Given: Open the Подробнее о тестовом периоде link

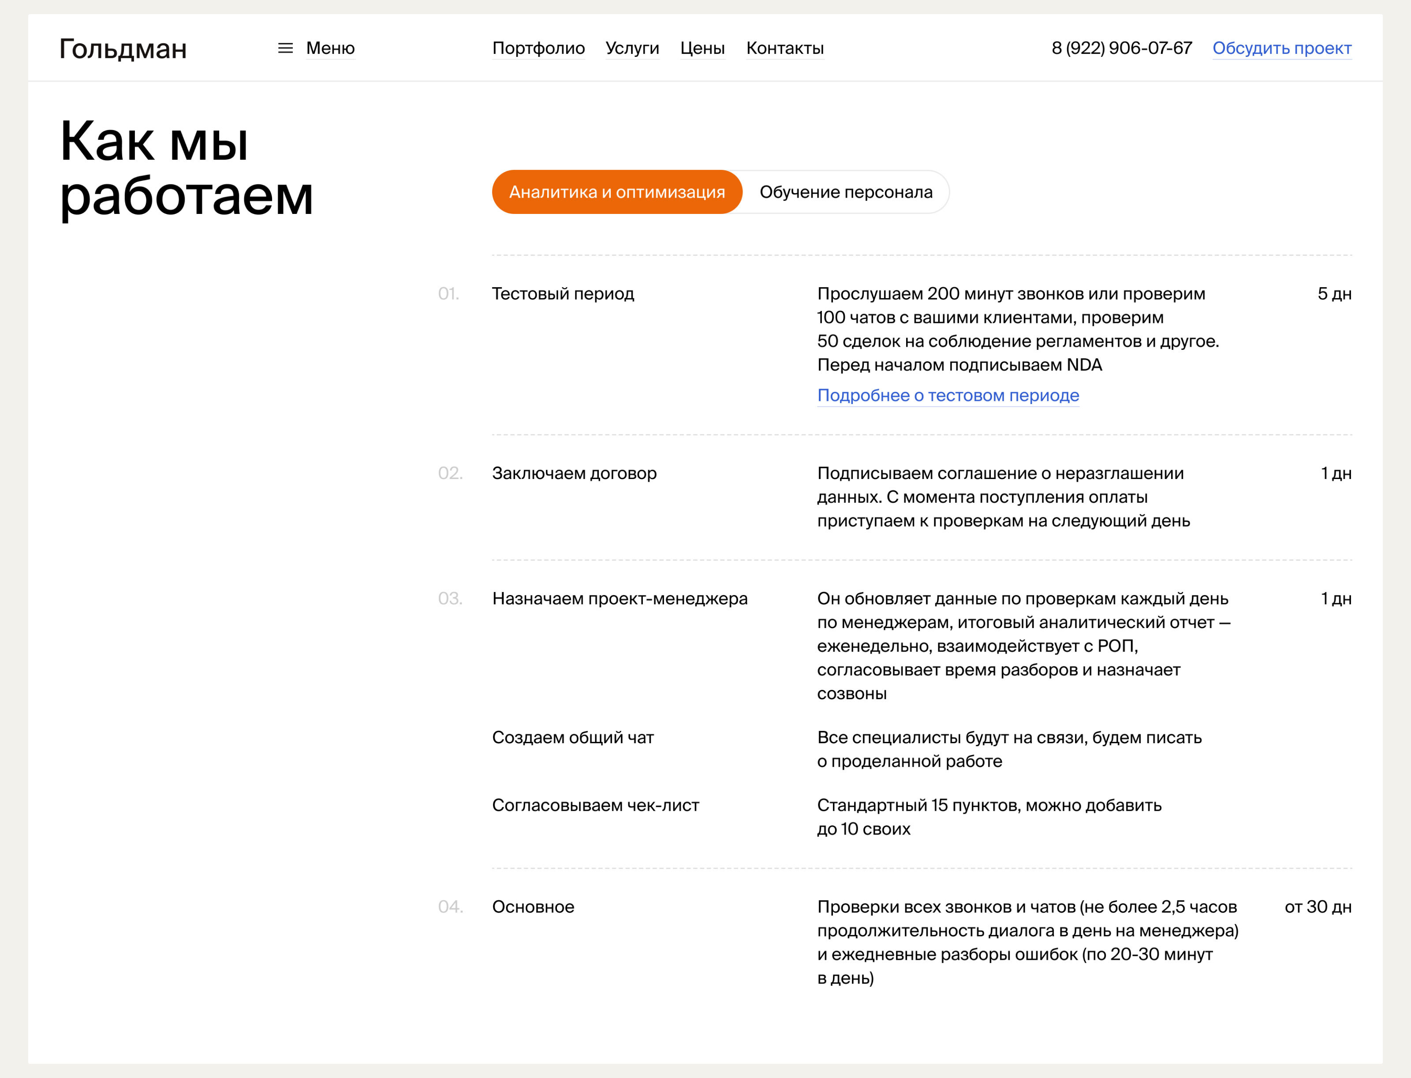Looking at the screenshot, I should pos(948,395).
